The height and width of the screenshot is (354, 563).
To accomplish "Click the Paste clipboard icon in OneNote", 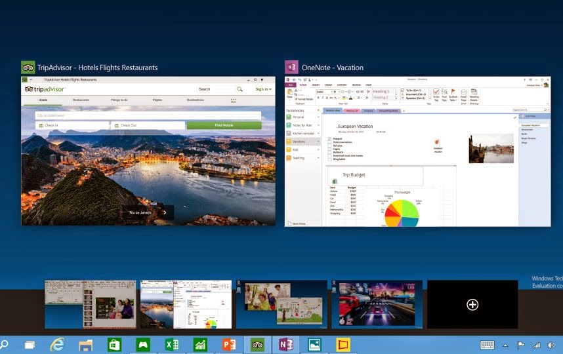I will pyautogui.click(x=289, y=93).
